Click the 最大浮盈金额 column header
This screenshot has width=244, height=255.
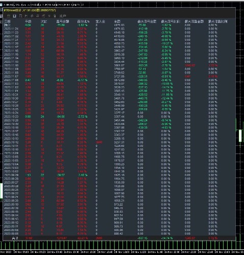194,21
